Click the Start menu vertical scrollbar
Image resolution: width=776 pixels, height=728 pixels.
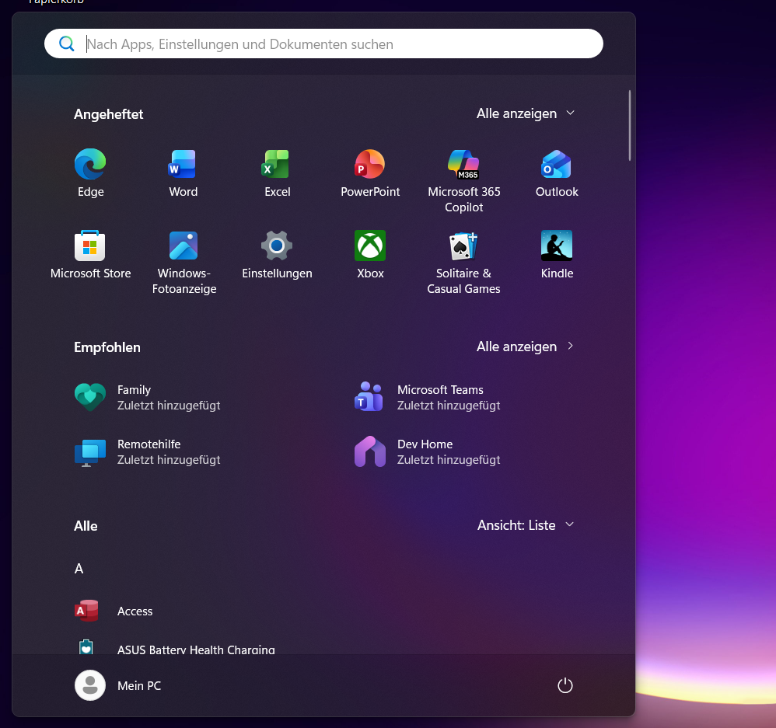pos(630,125)
